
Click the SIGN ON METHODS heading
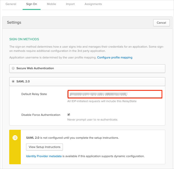point(24,39)
